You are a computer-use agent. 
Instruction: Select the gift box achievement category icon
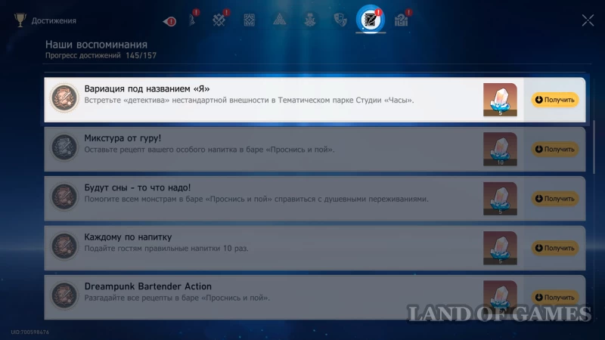click(x=401, y=20)
